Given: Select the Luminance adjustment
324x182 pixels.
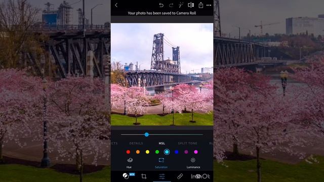Looking at the screenshot, I should (193, 163).
